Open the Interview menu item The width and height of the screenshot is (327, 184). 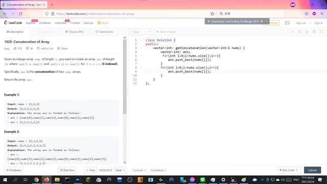[x=60, y=23]
